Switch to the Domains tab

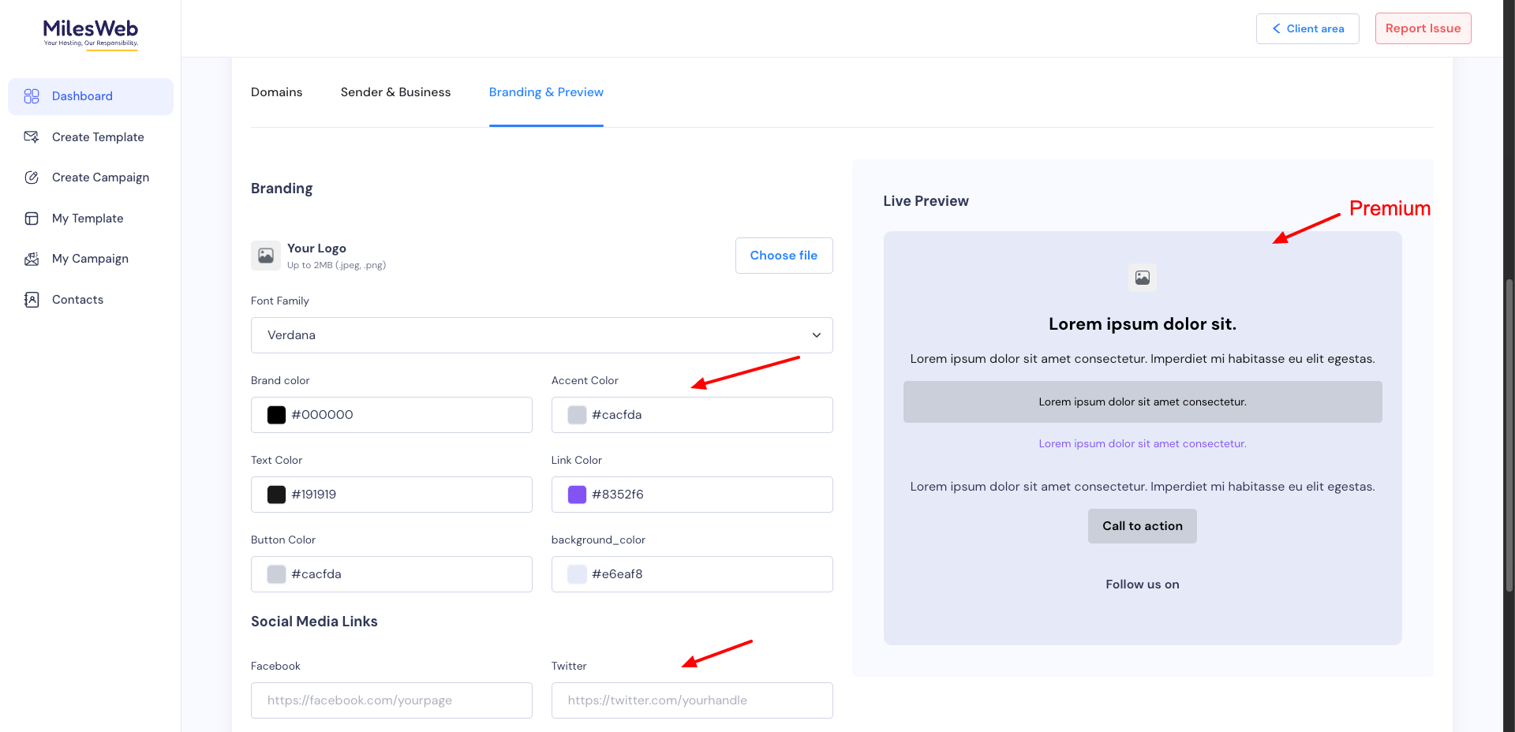coord(276,92)
